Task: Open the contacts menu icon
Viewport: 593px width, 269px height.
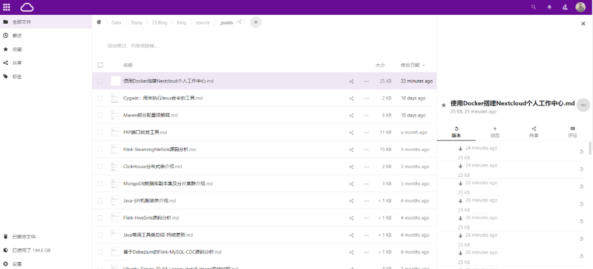Action: (x=565, y=7)
